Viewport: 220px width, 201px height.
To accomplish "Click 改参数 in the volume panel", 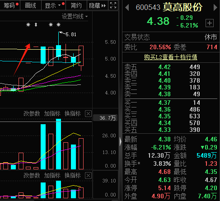I will [32, 114].
